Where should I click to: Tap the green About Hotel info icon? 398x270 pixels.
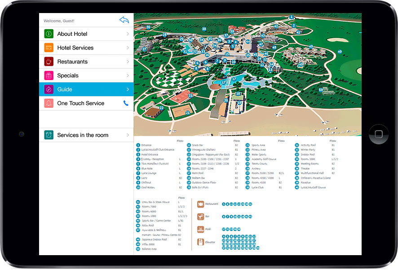point(49,34)
